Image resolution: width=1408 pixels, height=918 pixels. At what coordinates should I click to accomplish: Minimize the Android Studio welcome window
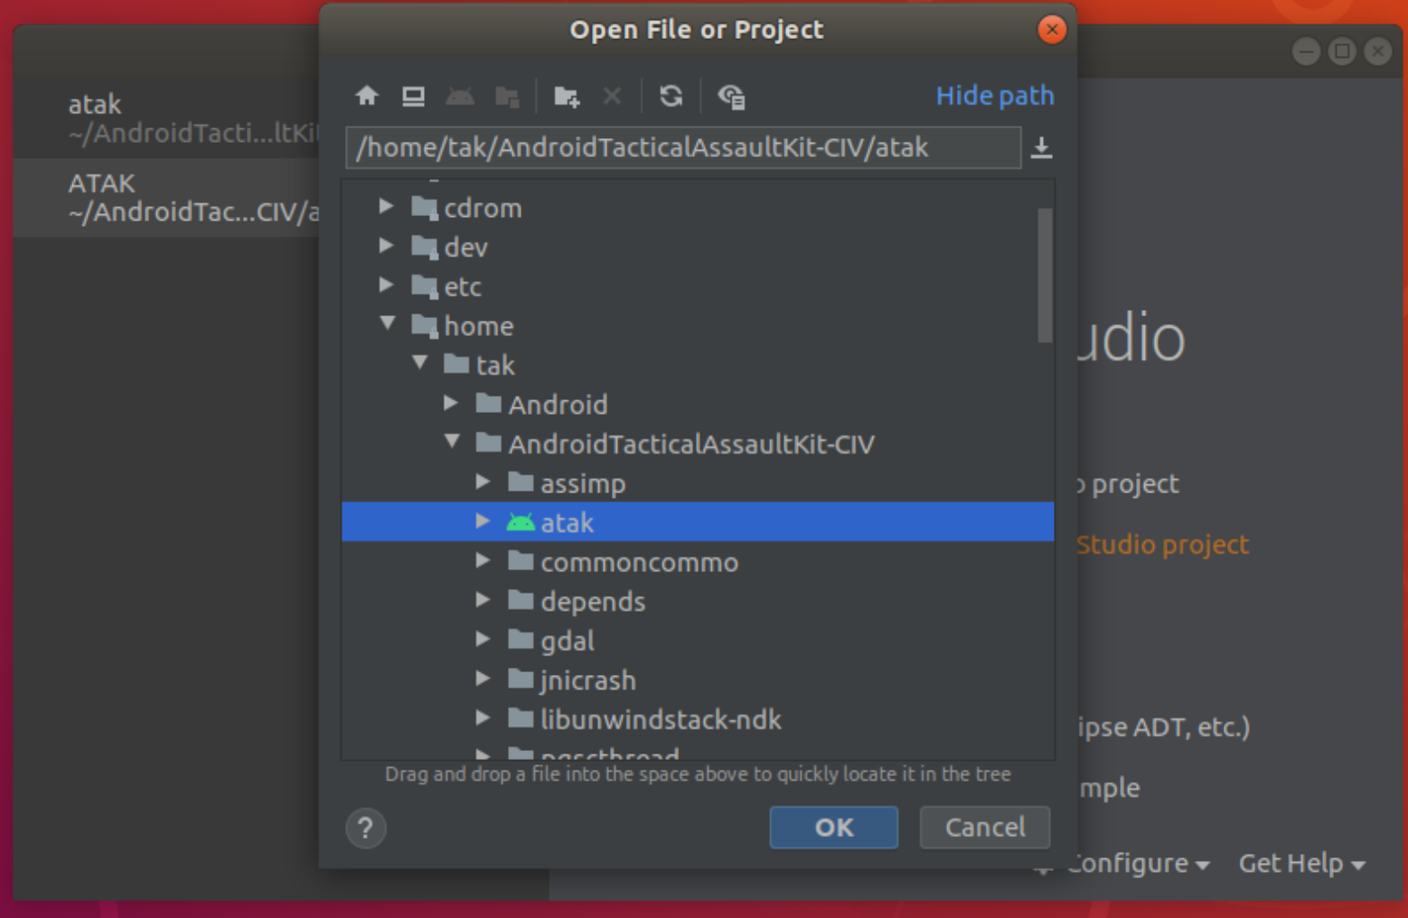click(x=1306, y=52)
